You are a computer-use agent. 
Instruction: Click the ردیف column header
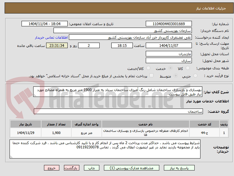(x=224, y=124)
